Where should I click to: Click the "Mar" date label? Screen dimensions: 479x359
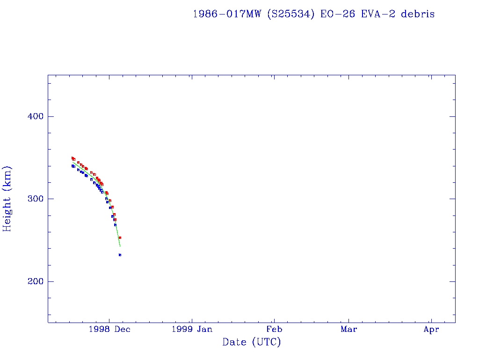pyautogui.click(x=349, y=329)
